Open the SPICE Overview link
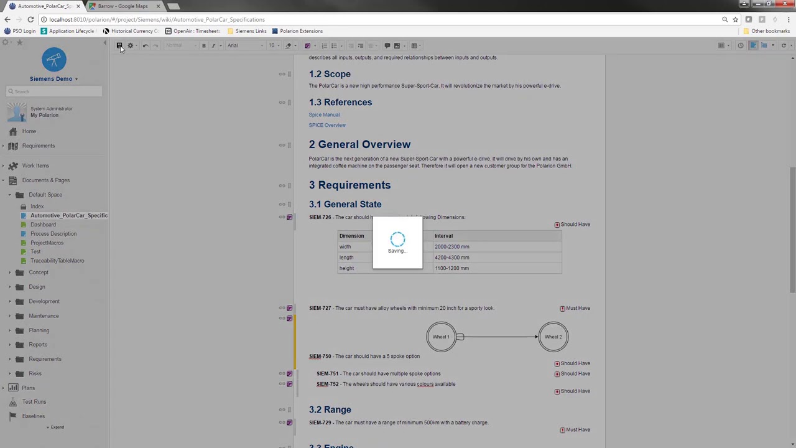Viewport: 796px width, 448px height. 327,125
